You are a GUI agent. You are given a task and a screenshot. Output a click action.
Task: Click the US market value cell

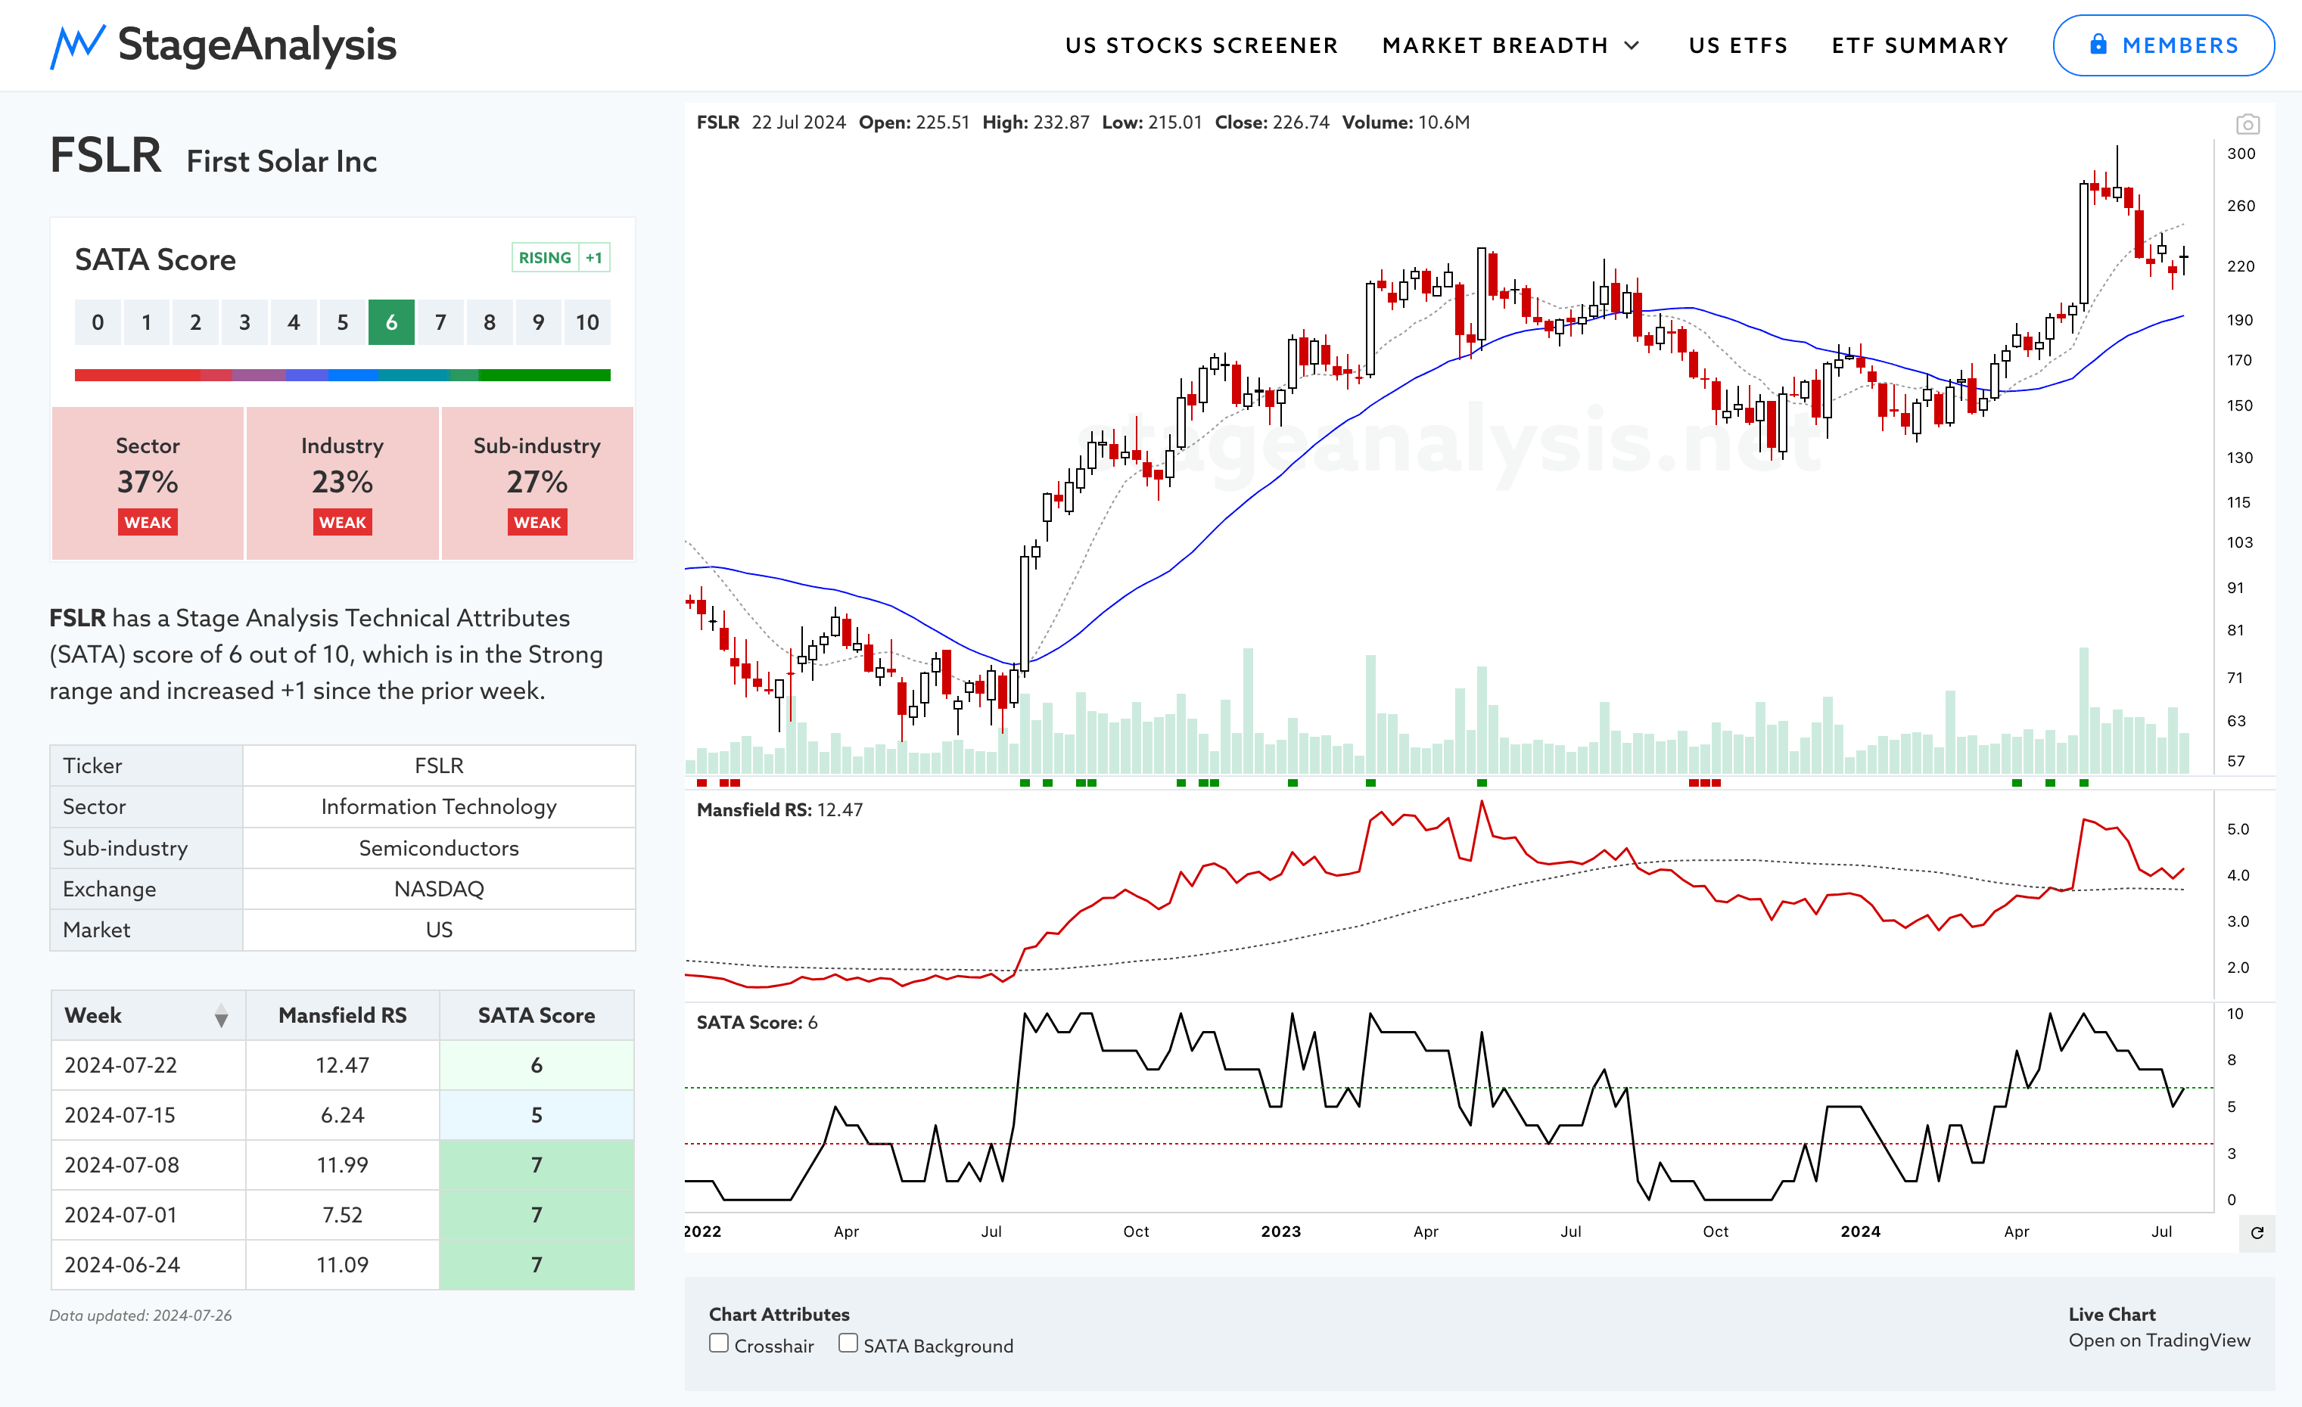tap(439, 930)
